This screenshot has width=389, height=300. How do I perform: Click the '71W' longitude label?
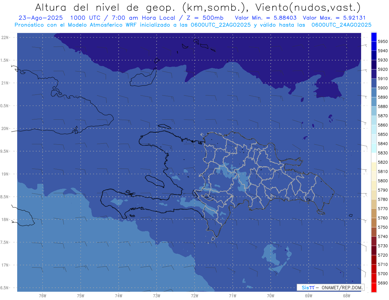coord(232,295)
